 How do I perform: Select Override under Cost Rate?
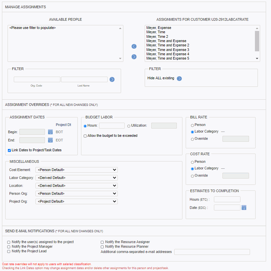192,176
